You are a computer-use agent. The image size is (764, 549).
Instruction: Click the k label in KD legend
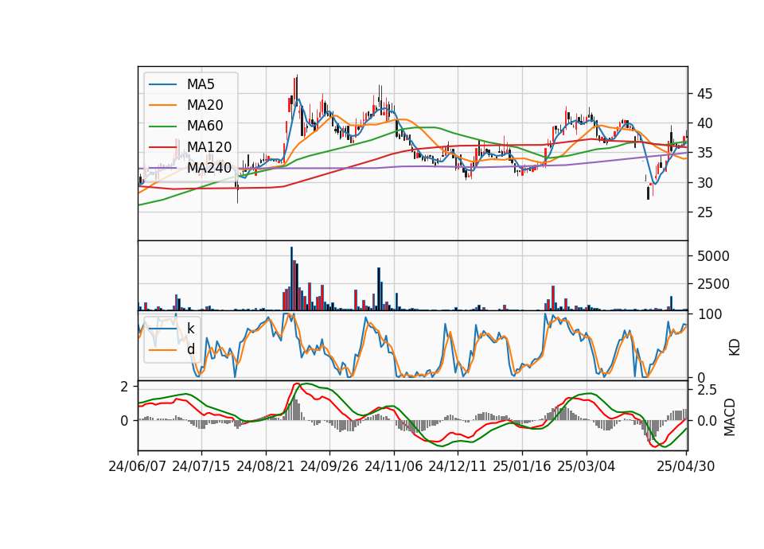[191, 329]
